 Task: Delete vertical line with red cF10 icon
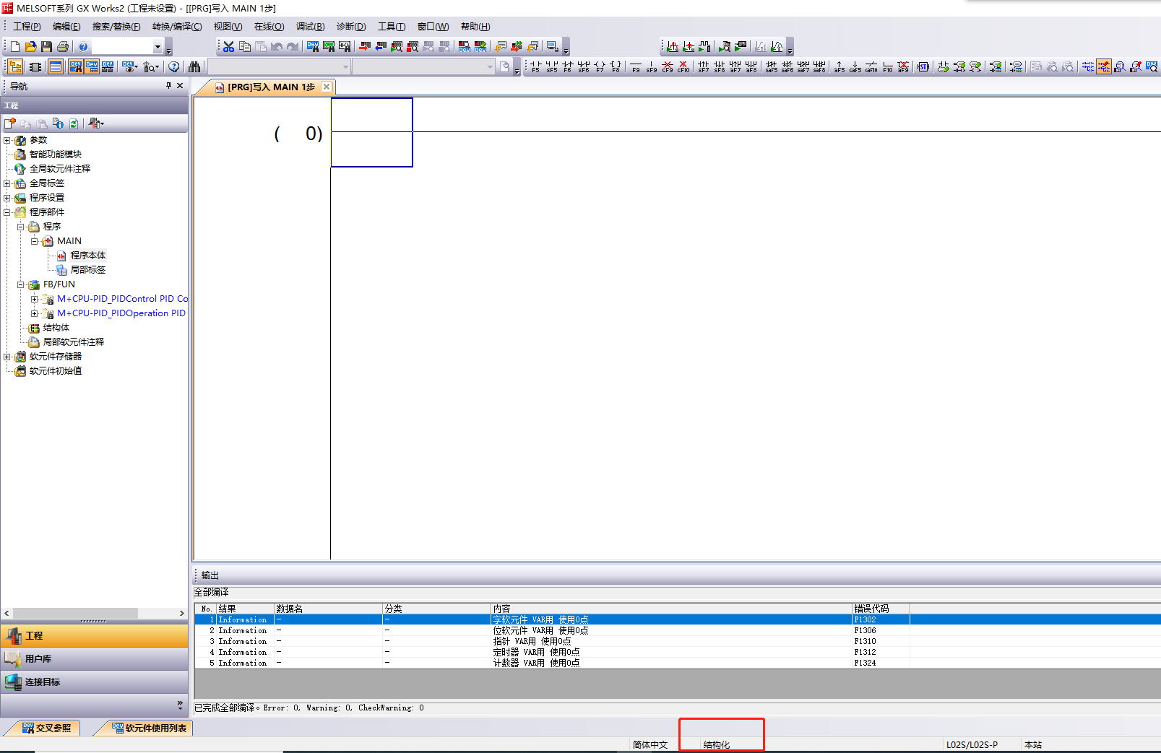pos(683,67)
